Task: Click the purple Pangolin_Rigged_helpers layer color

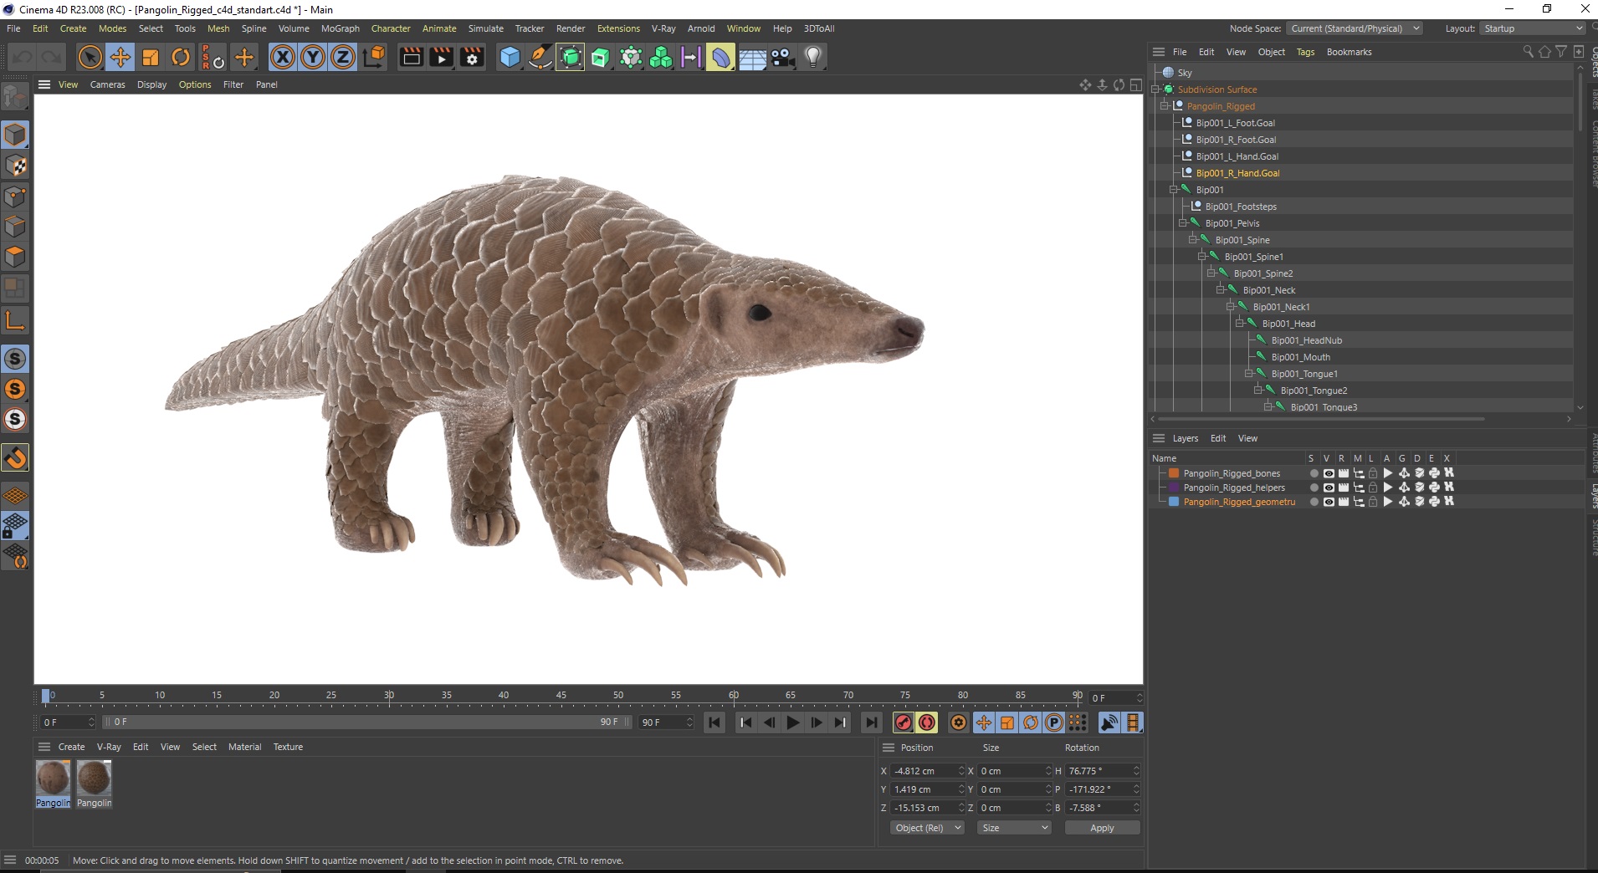Action: 1174,488
